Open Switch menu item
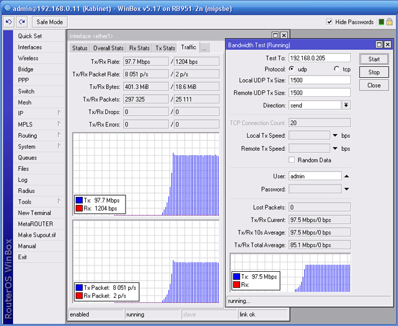This screenshot has width=398, height=326. (39, 91)
